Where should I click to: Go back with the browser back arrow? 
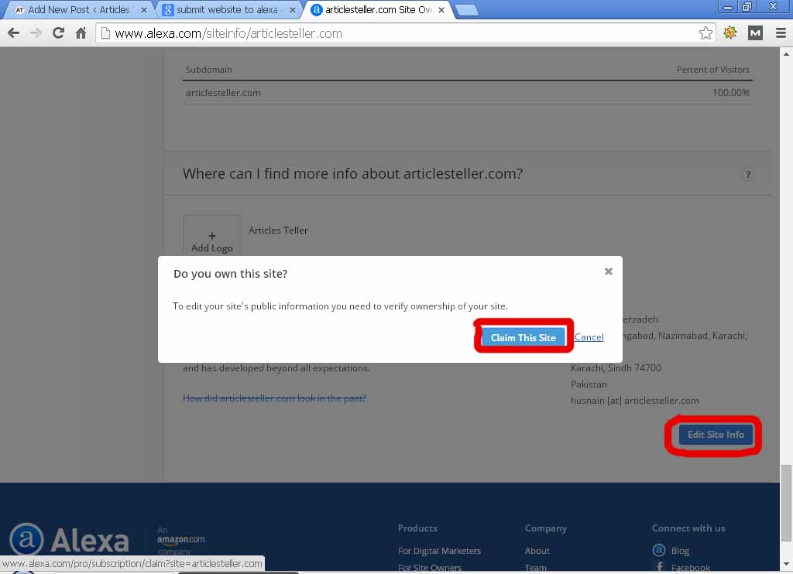(x=14, y=33)
